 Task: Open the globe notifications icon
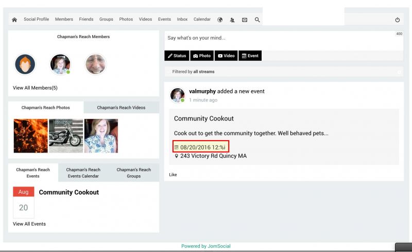(x=220, y=20)
